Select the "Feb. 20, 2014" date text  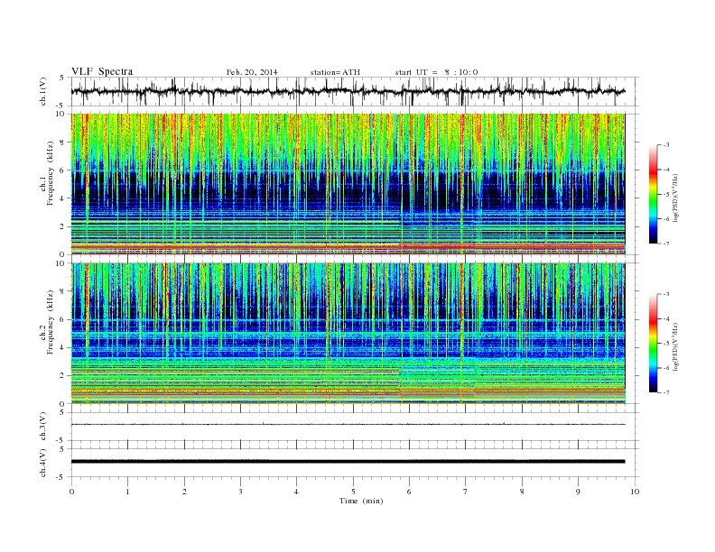(x=252, y=72)
